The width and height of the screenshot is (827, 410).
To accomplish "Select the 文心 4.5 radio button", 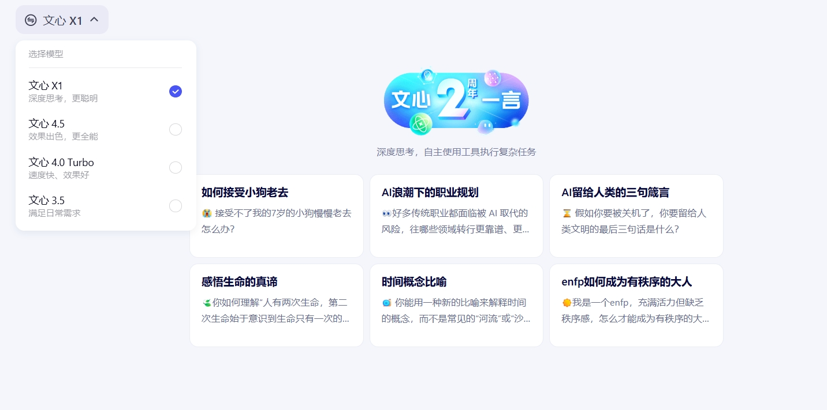I will 176,129.
